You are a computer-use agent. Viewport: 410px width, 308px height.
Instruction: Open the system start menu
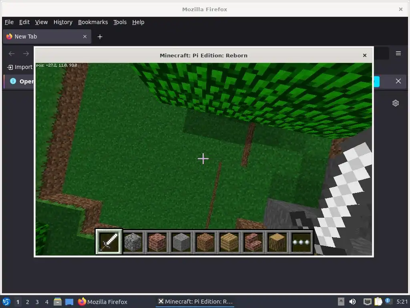[6, 302]
